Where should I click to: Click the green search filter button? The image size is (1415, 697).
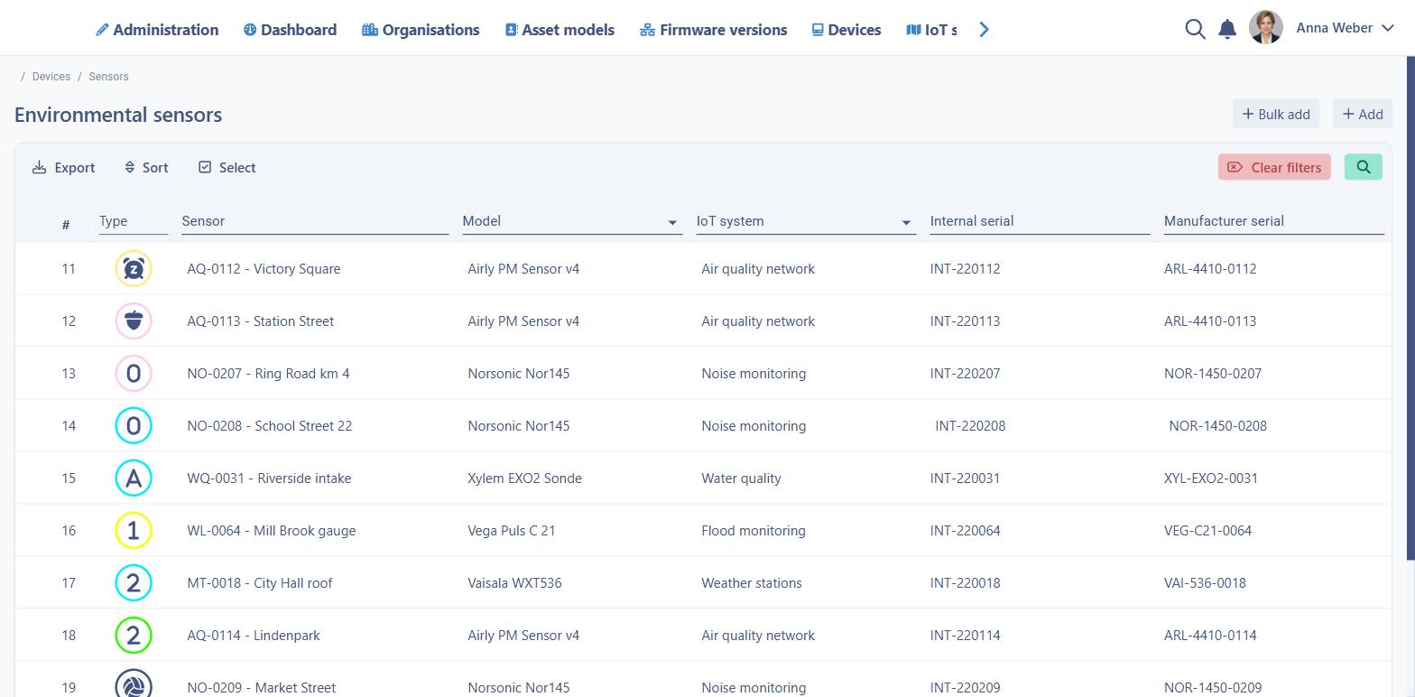coord(1364,167)
